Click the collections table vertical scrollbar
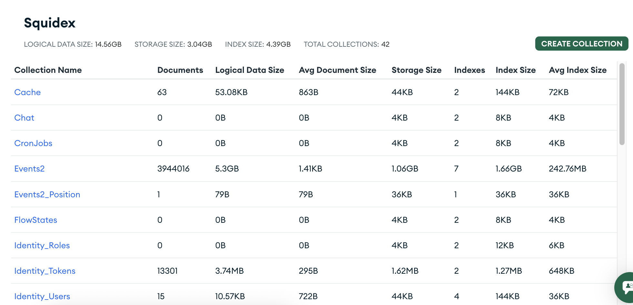This screenshot has height=305, width=633. click(622, 104)
